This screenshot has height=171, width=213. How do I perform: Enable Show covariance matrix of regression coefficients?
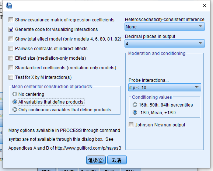click(x=11, y=20)
